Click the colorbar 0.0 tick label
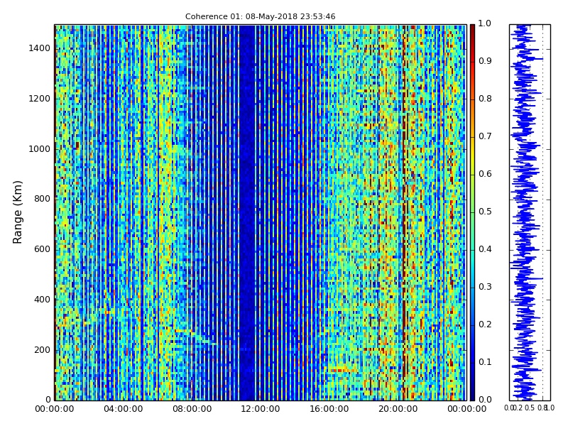 (485, 400)
